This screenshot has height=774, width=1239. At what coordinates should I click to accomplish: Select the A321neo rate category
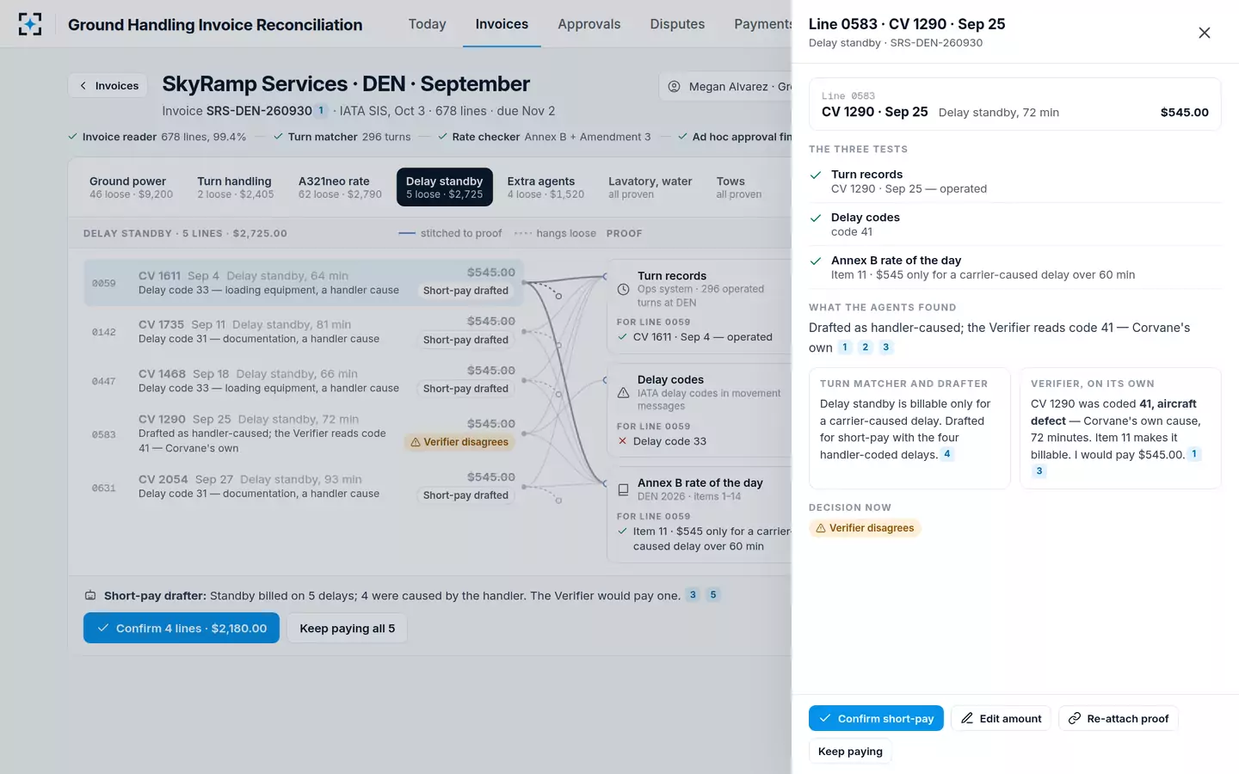[x=340, y=187]
